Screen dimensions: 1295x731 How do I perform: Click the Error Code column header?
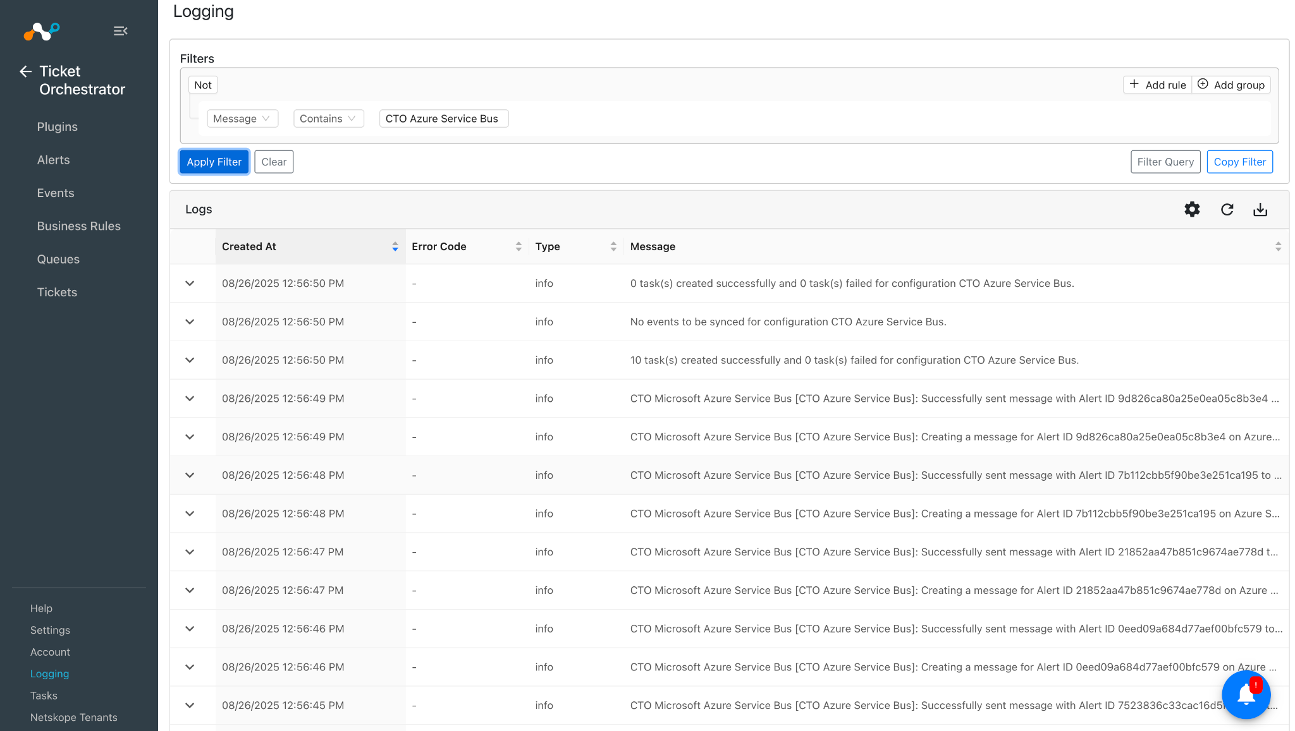coord(467,246)
